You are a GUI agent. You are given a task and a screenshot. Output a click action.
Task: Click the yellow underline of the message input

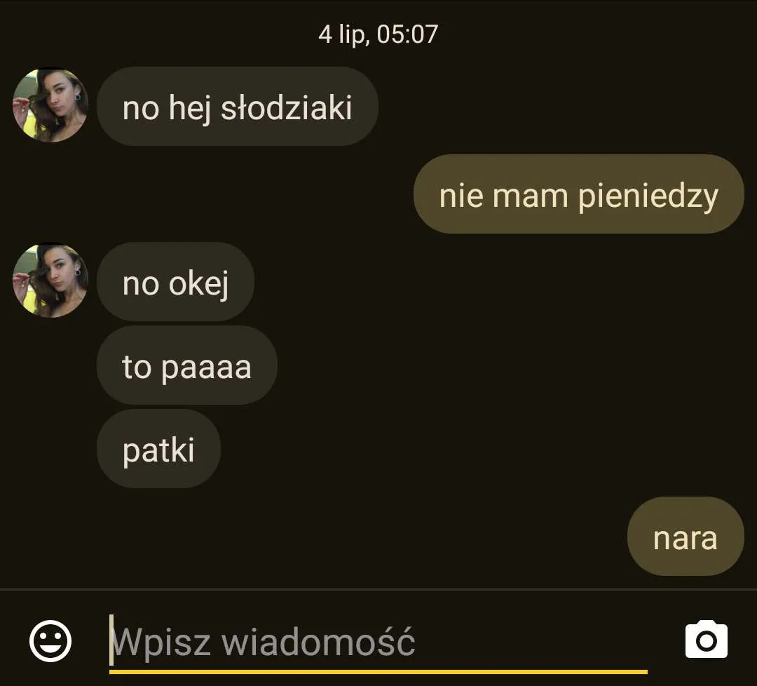pos(378,671)
